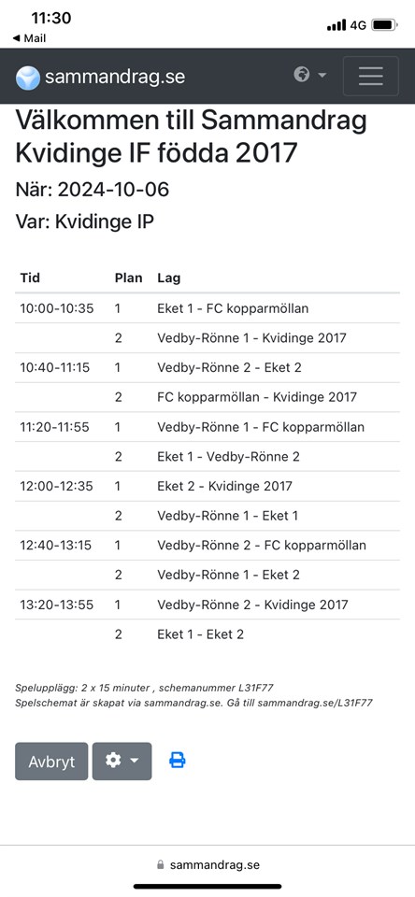Click the Avbryt button
This screenshot has height=897, width=415.
(x=51, y=762)
